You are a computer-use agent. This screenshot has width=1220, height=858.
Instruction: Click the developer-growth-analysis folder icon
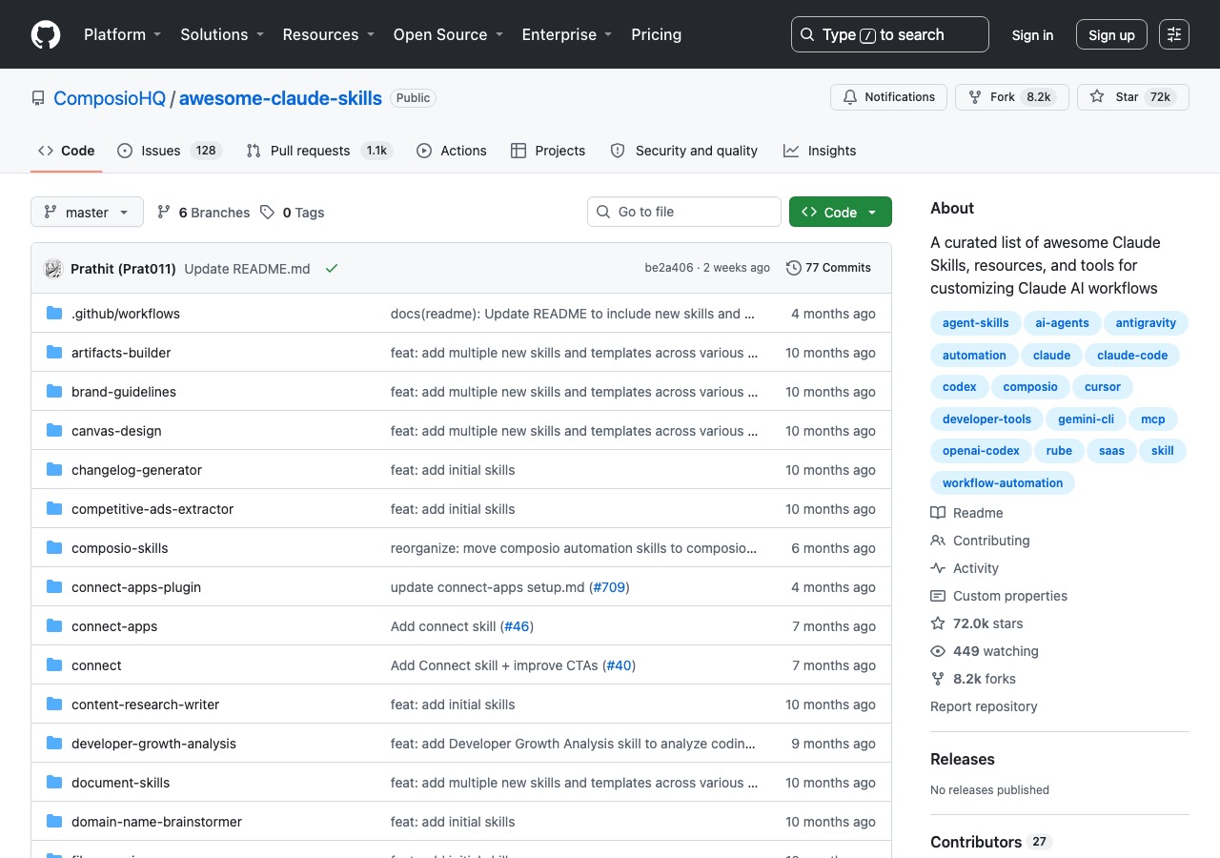(54, 744)
